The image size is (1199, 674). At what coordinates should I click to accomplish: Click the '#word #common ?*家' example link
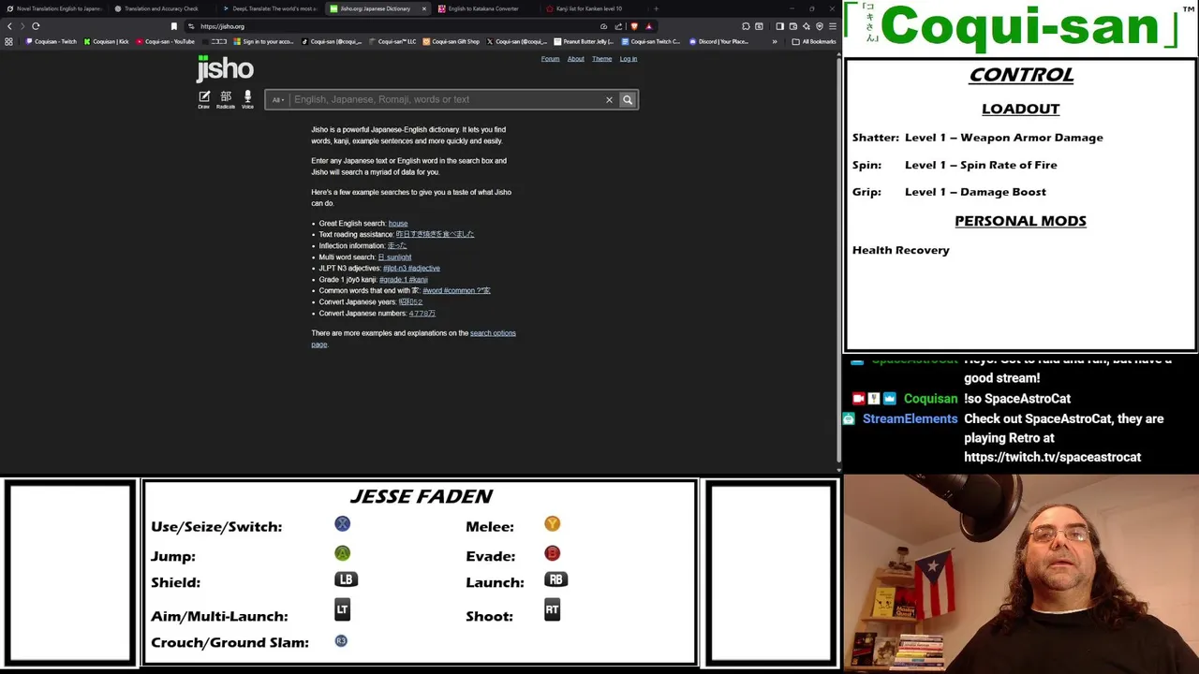(456, 290)
